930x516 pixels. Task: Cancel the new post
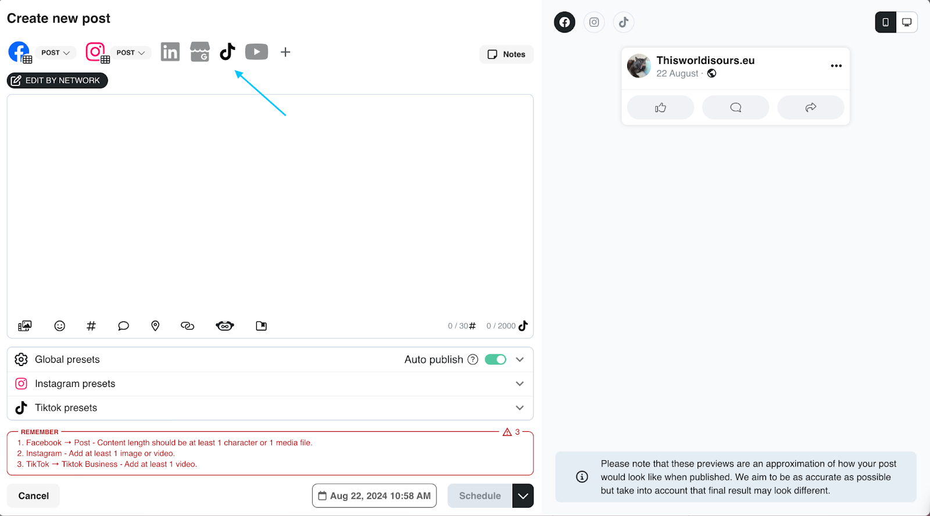(33, 496)
